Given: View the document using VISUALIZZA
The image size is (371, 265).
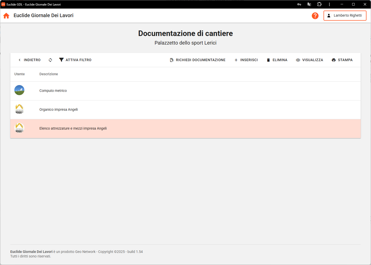Looking at the screenshot, I should [309, 60].
